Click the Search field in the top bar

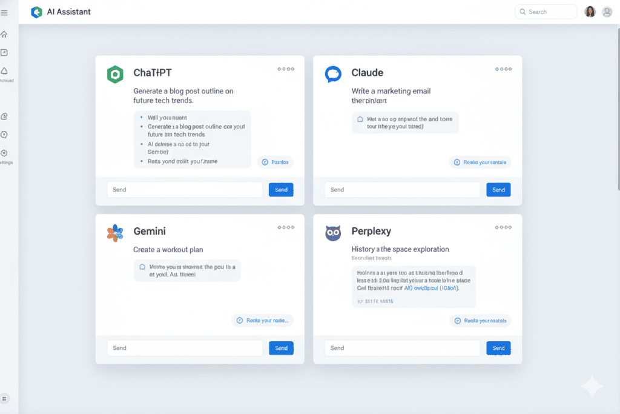545,11
